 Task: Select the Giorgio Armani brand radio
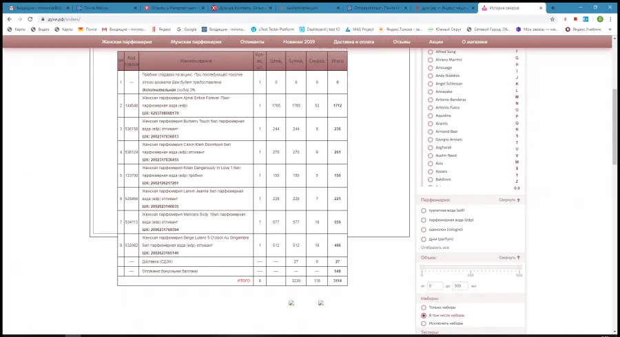[x=430, y=140]
